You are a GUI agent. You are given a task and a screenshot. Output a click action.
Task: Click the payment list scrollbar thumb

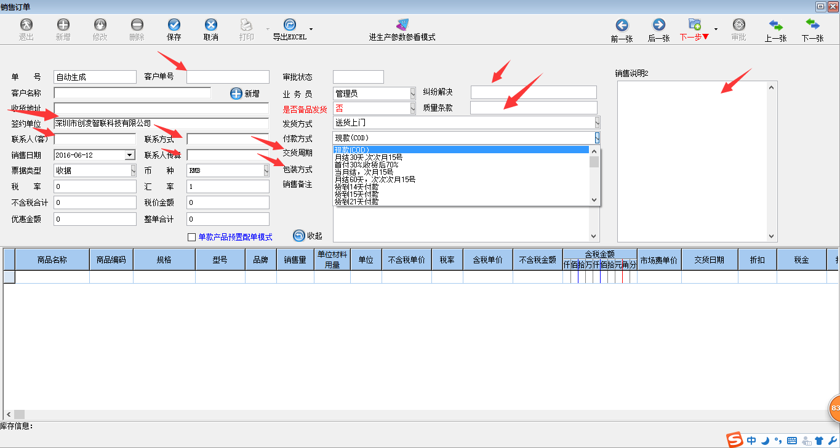click(x=594, y=162)
